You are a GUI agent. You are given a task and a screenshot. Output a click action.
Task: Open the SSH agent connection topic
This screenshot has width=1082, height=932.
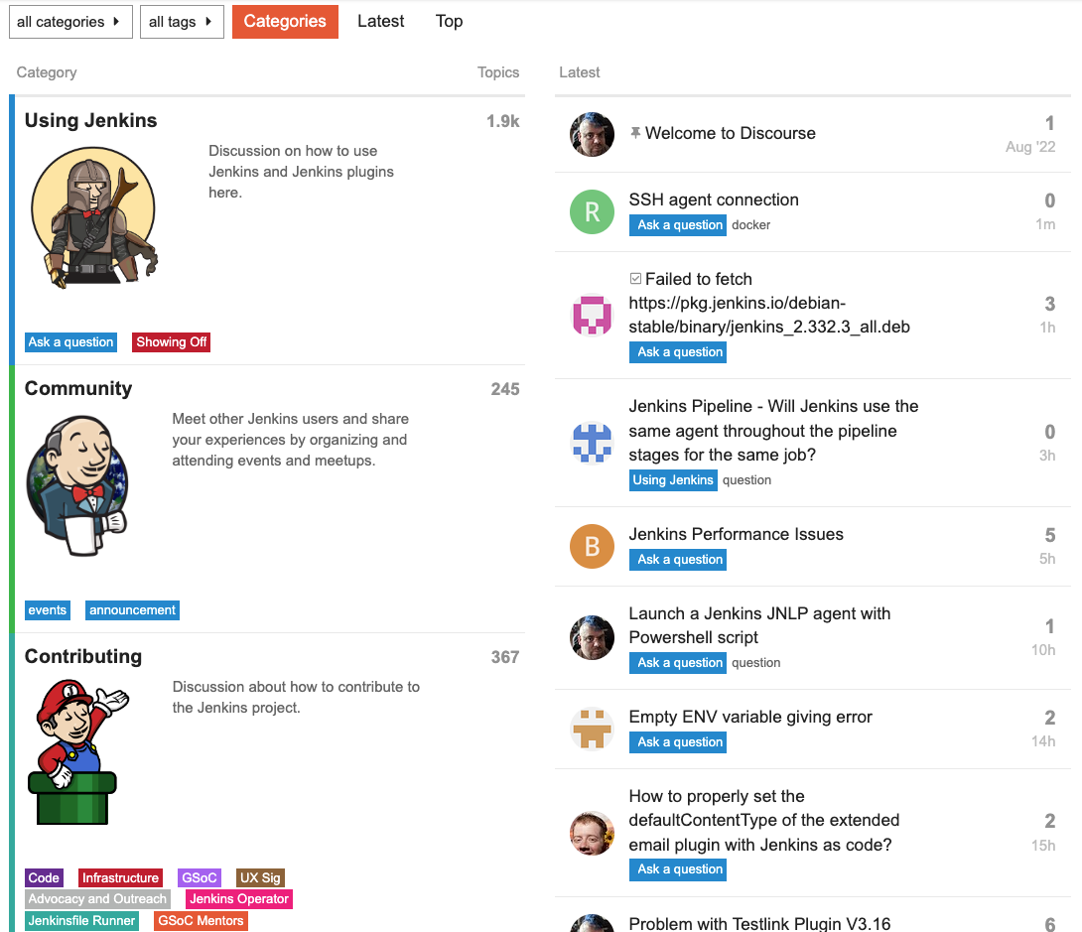click(x=714, y=200)
